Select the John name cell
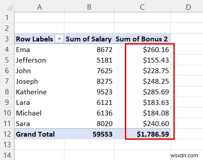The image size is (203, 160). point(39,71)
